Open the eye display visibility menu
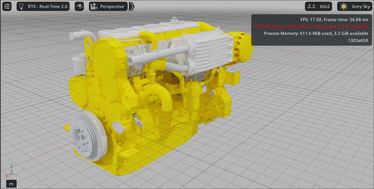This screenshot has width=374, height=189. coord(79,6)
